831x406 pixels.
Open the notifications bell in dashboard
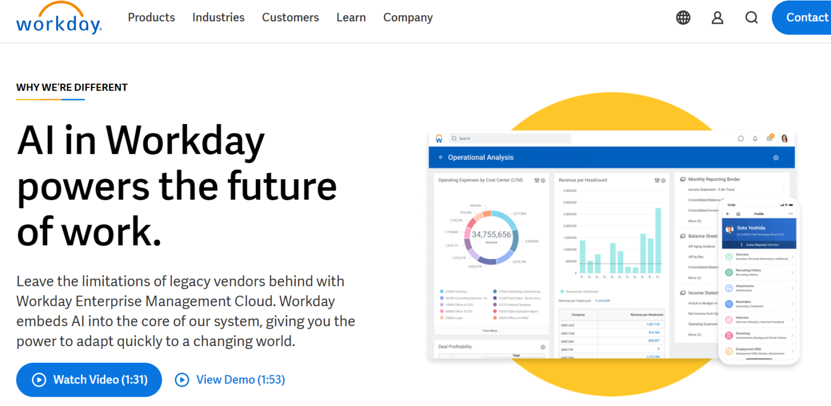(x=755, y=139)
